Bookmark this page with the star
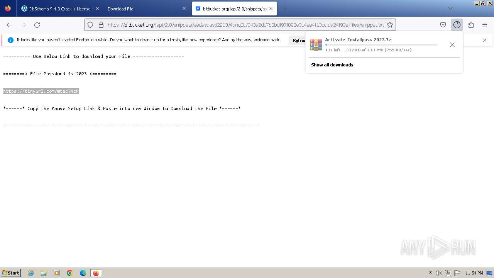Screen dimensions: 494x278 [x=390, y=25]
